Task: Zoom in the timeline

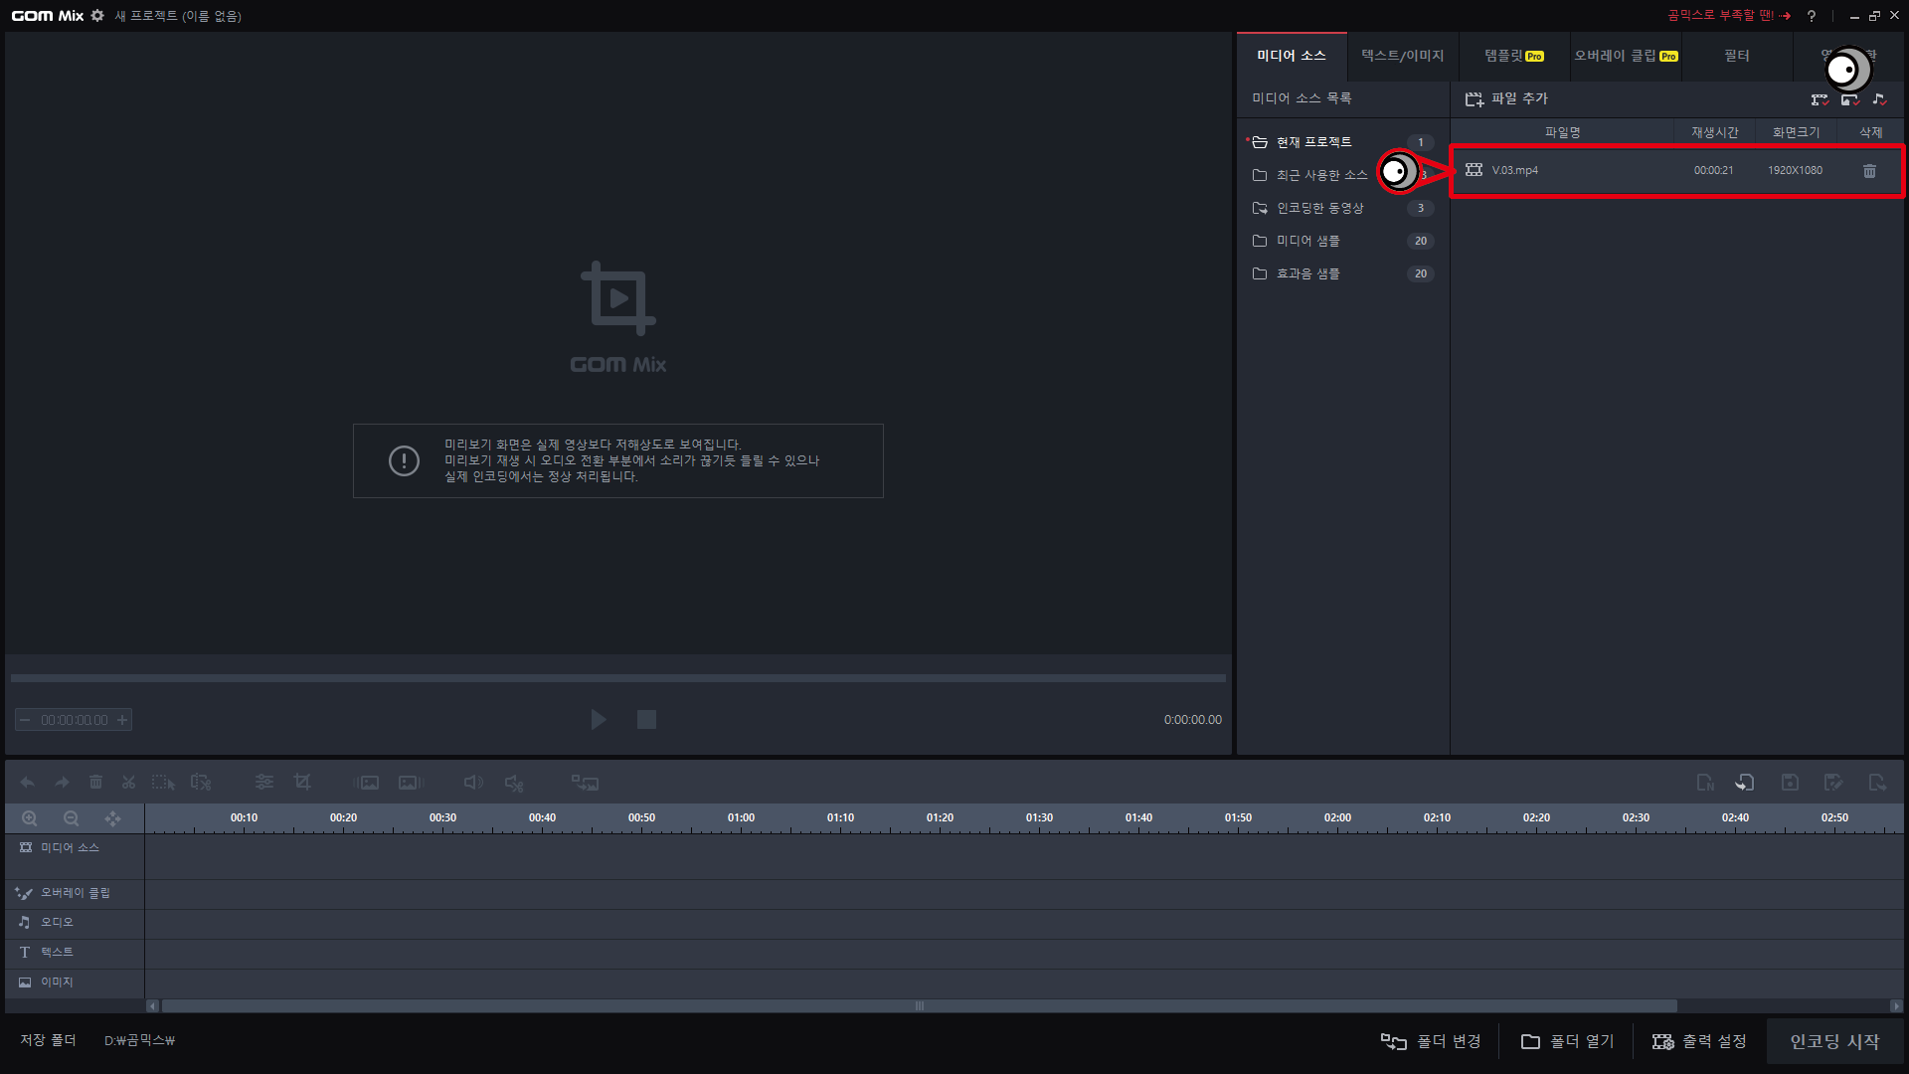Action: click(30, 818)
